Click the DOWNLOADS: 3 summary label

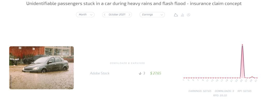pyautogui.click(x=224, y=91)
